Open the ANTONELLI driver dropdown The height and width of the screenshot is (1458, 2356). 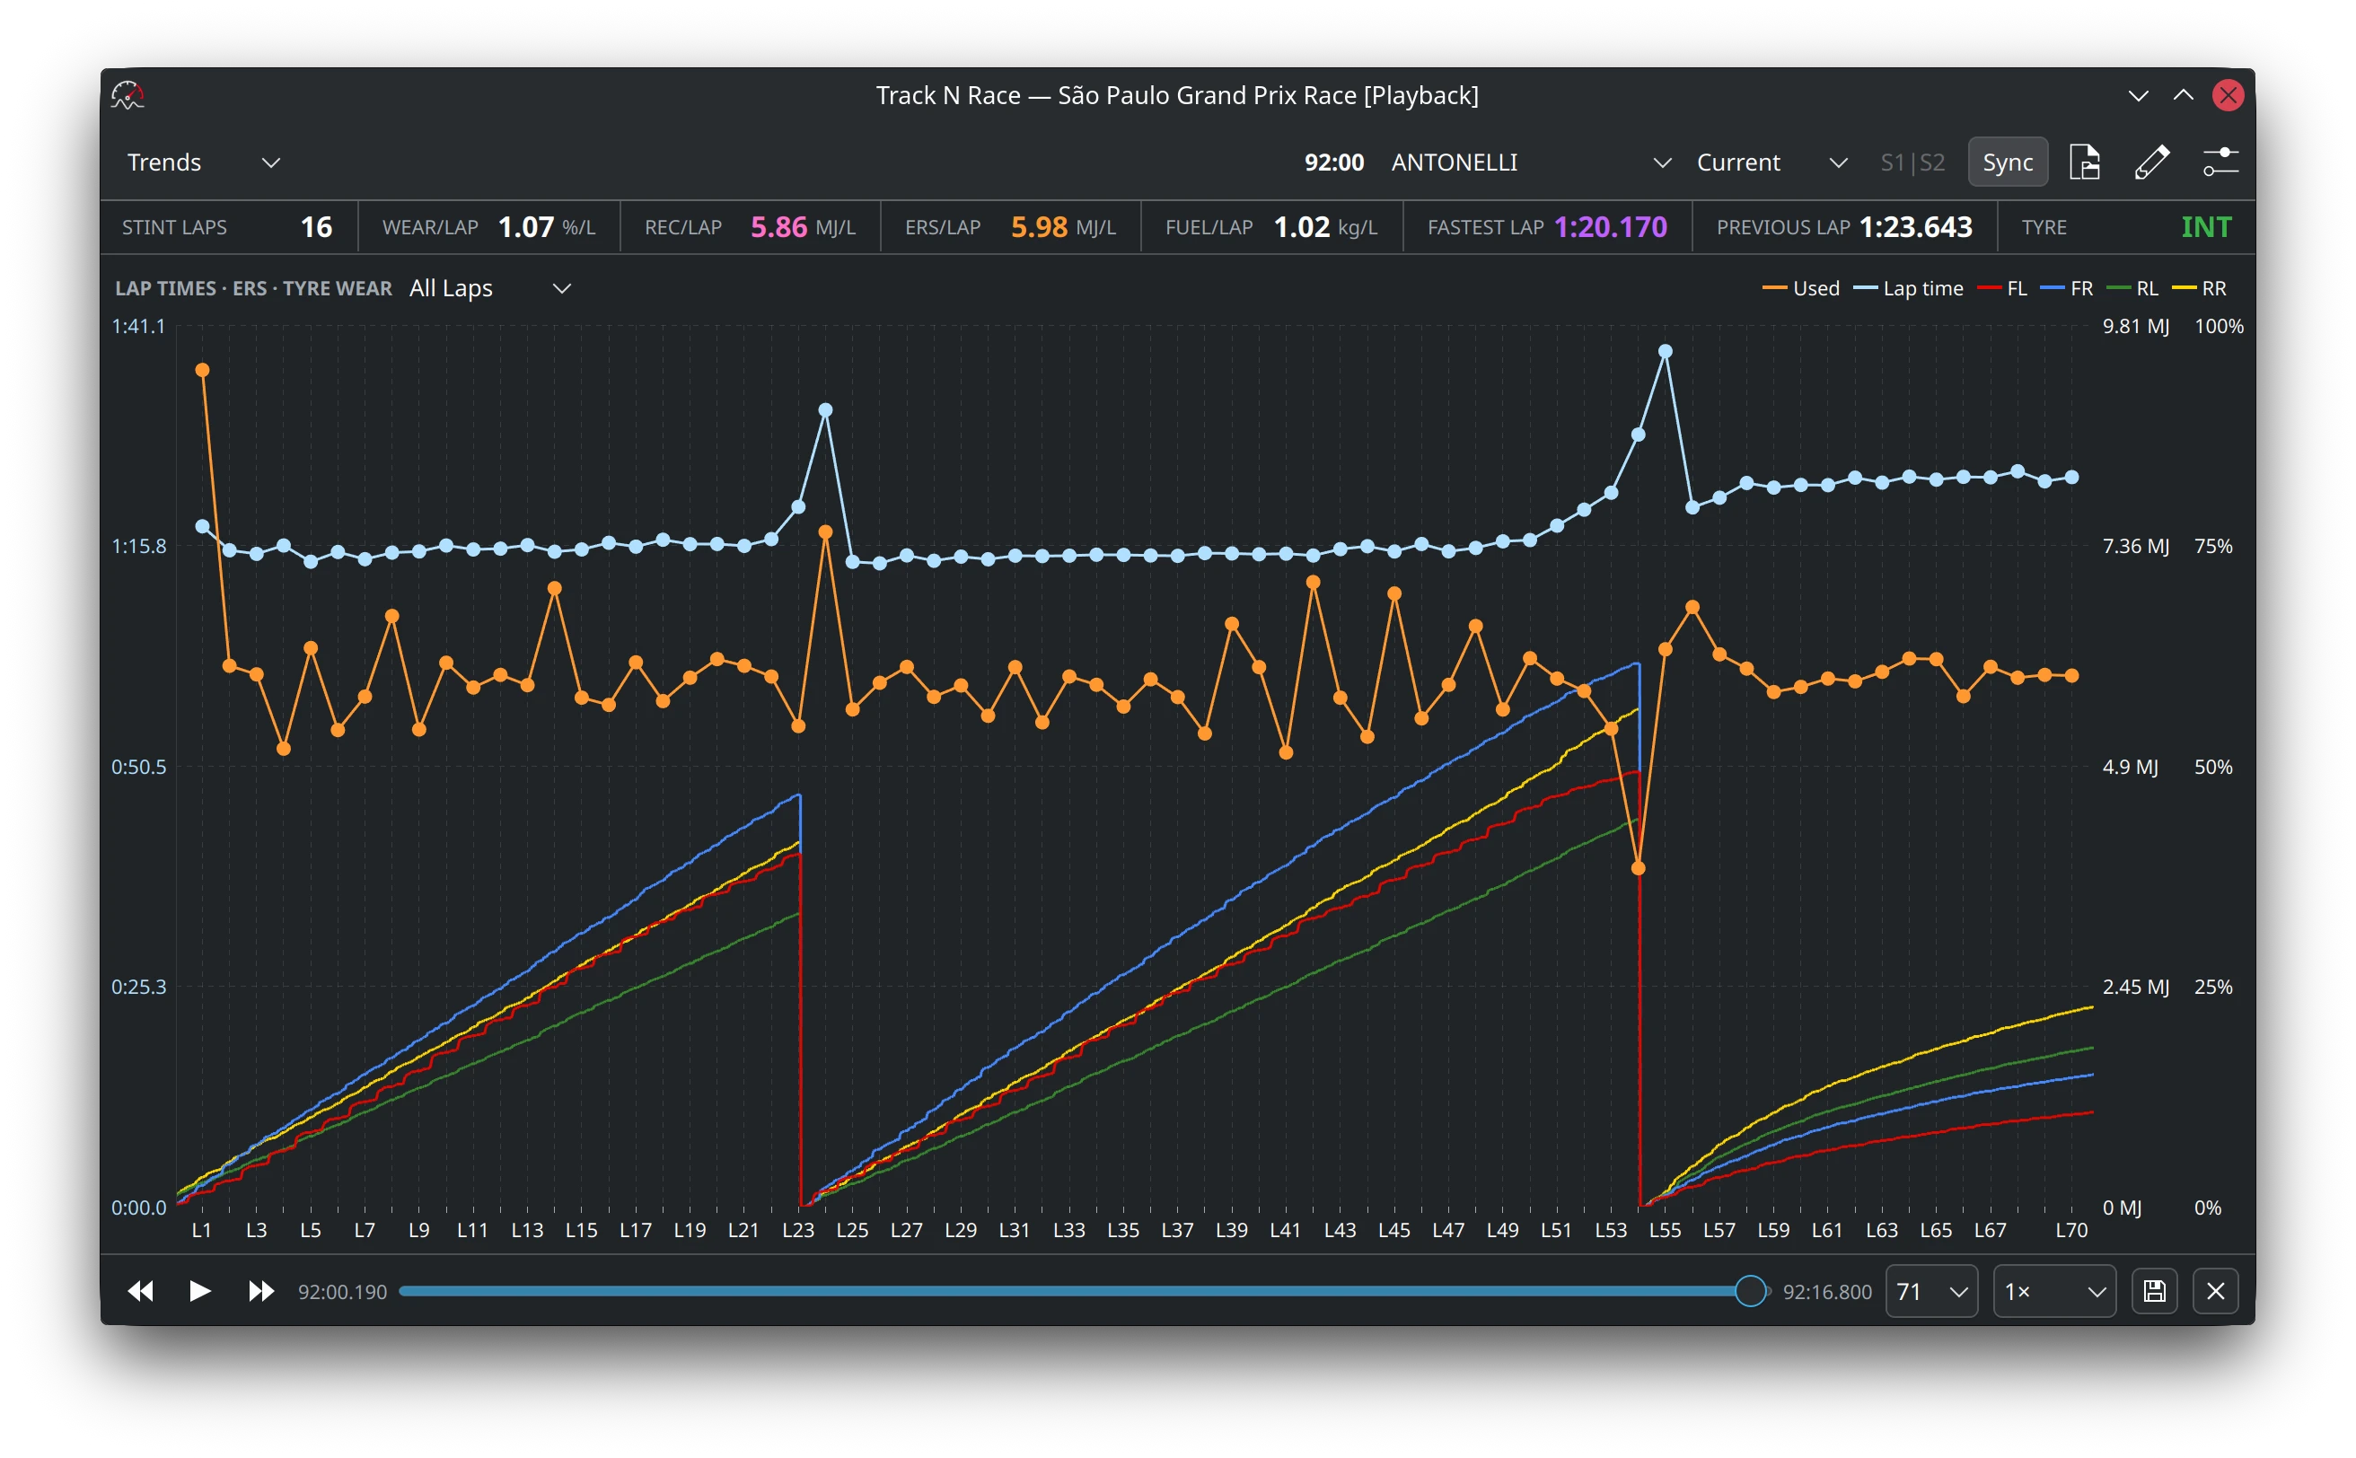[1532, 162]
